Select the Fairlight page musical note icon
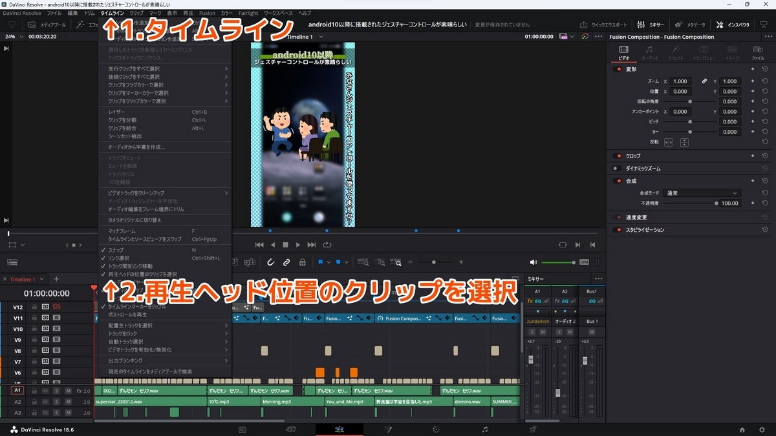This screenshot has width=776, height=436. (484, 428)
